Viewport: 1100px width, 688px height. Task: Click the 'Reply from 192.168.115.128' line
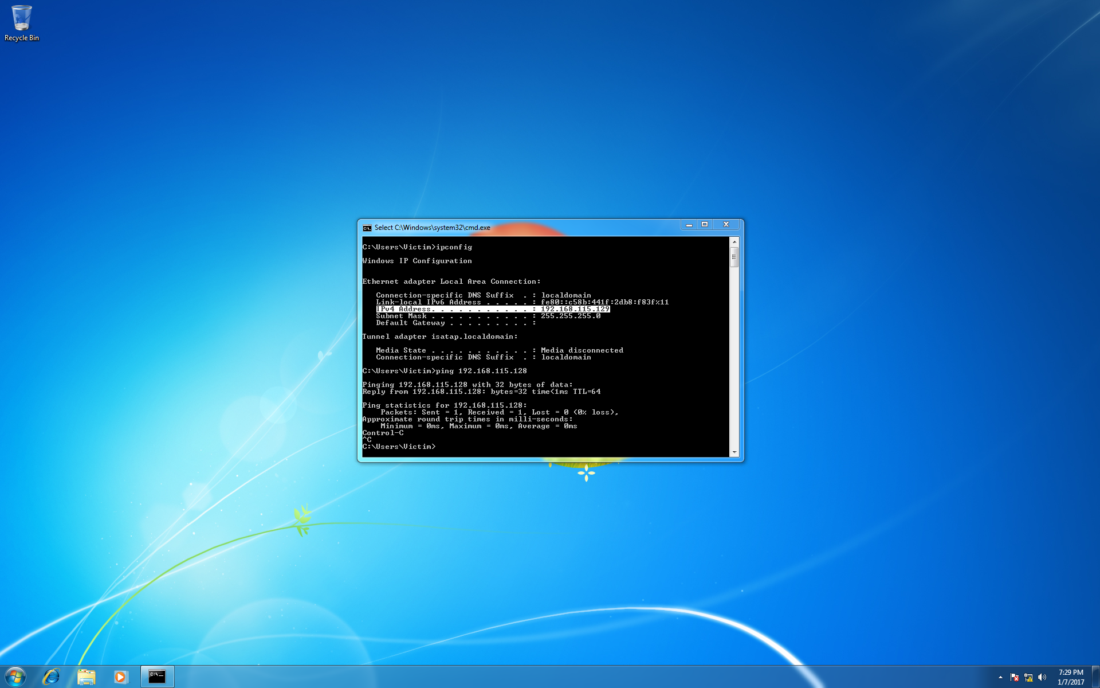click(x=481, y=392)
